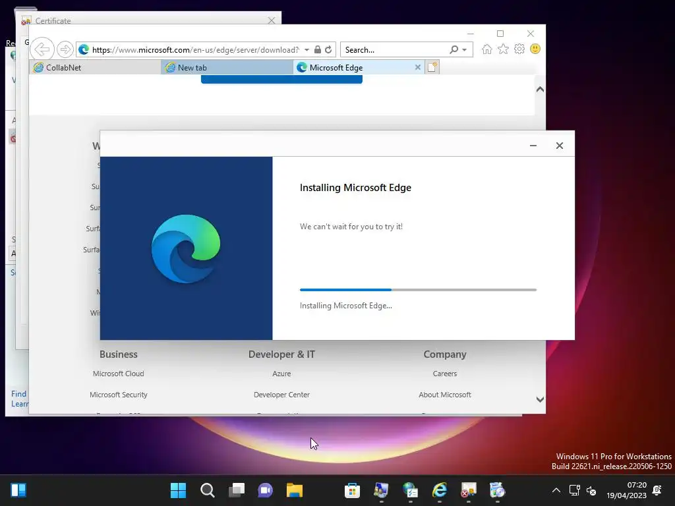This screenshot has width=675, height=506.
Task: Click 'Installing Microsoft Edge...' status text
Action: 345,306
